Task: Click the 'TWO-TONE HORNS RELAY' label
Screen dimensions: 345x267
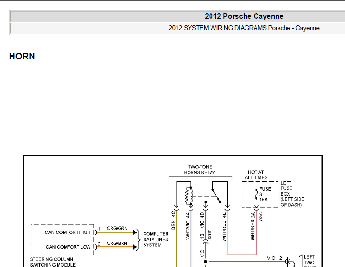Action: click(x=200, y=170)
